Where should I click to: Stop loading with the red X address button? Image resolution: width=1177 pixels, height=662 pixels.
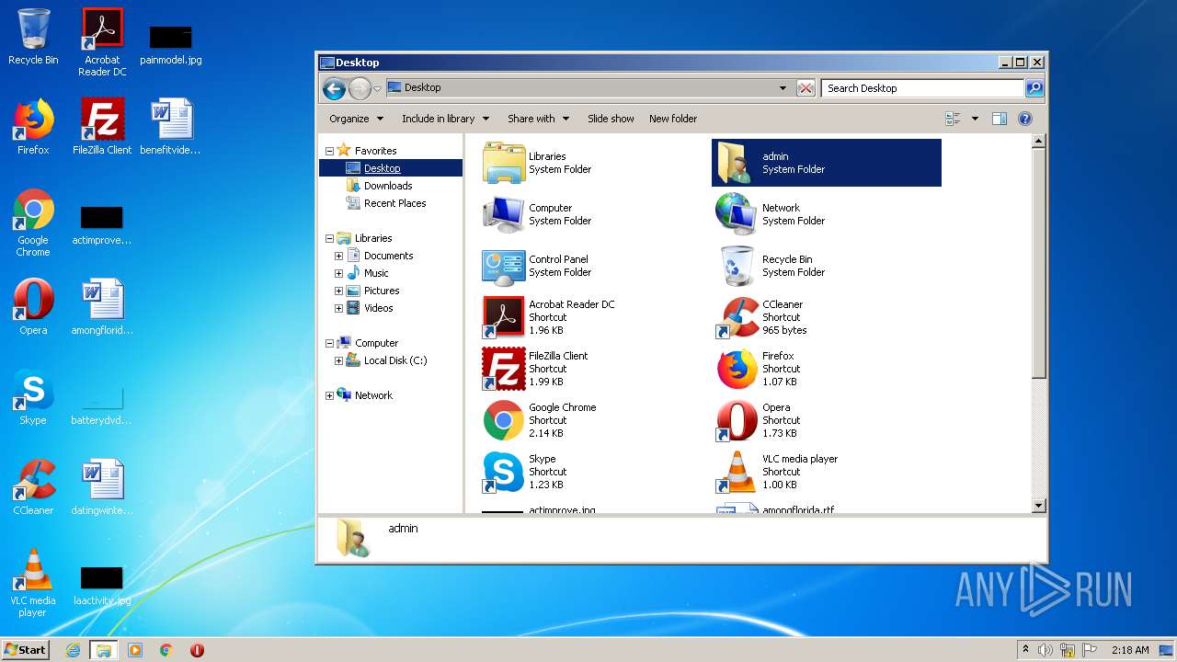[x=806, y=88]
